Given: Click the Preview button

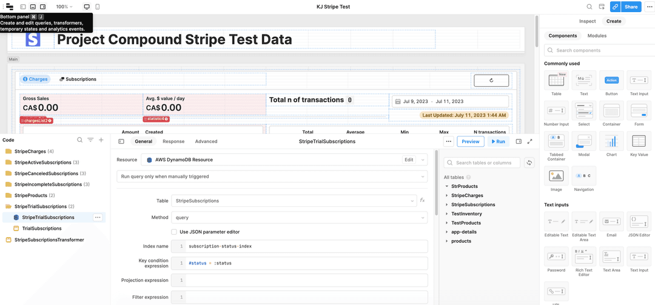Looking at the screenshot, I should [471, 141].
